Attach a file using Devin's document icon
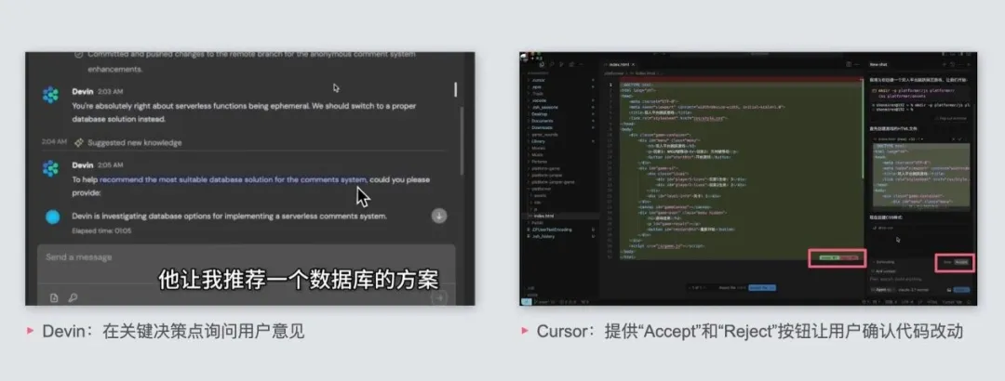 55,297
